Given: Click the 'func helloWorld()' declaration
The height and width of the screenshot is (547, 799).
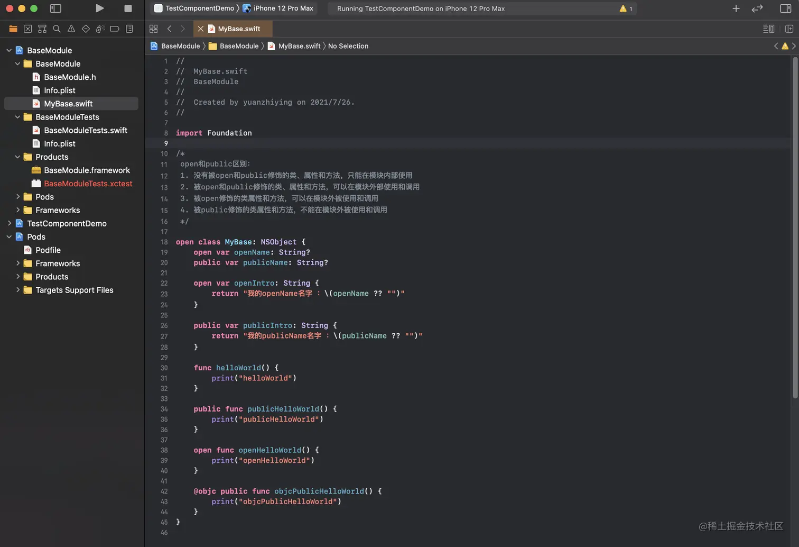Looking at the screenshot, I should point(236,368).
